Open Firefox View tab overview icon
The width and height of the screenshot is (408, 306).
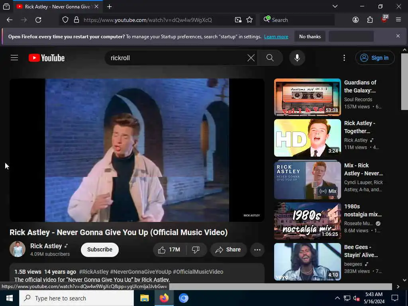click(6, 6)
